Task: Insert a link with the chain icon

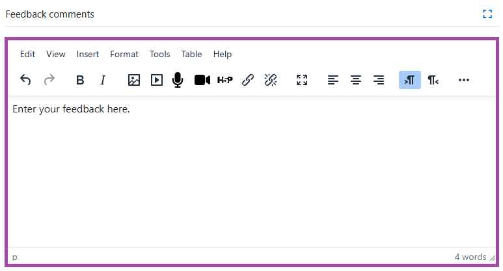Action: click(x=248, y=80)
